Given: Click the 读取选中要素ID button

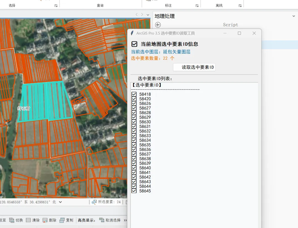Looking at the screenshot, I should click(x=194, y=67).
